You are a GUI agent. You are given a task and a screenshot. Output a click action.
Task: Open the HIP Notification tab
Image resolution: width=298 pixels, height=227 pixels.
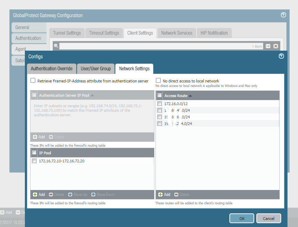[x=214, y=33]
